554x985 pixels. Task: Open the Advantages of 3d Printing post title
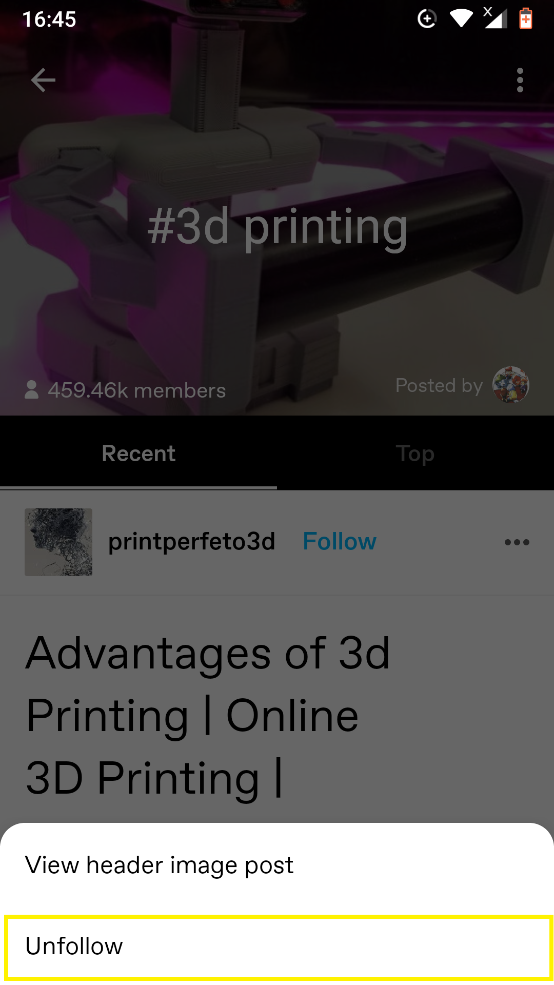208,715
